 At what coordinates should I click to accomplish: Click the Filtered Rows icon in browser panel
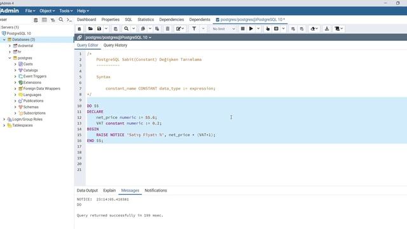[53, 20]
